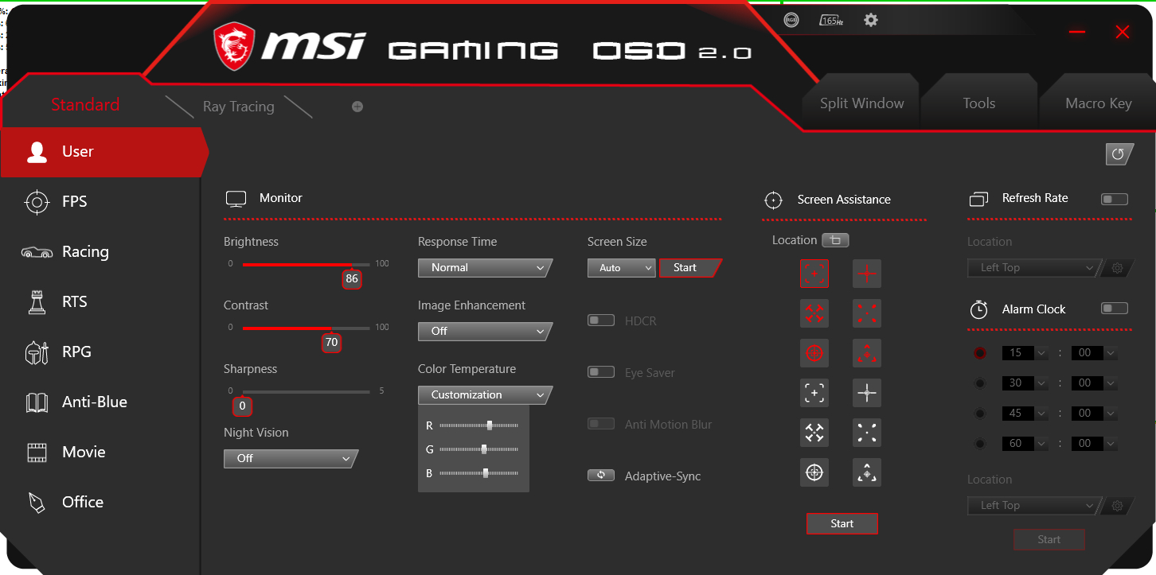Open Alarm Clock Location Left Top dropdown
1156x575 pixels.
click(1033, 506)
